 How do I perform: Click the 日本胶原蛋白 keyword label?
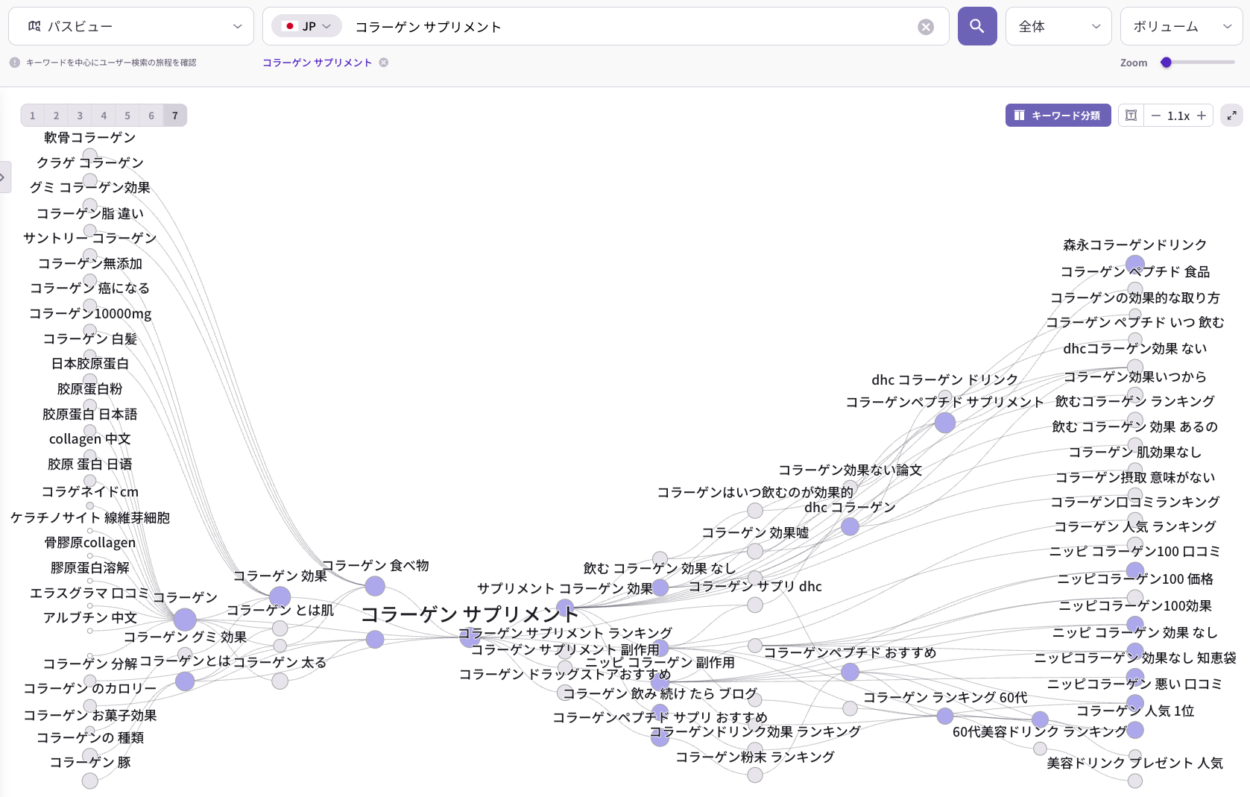point(90,364)
